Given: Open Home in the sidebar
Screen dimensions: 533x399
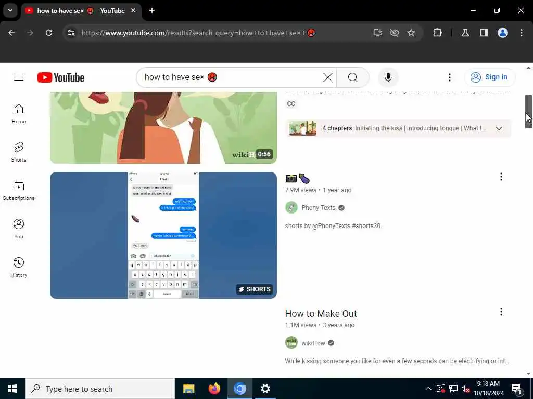Looking at the screenshot, I should (19, 114).
